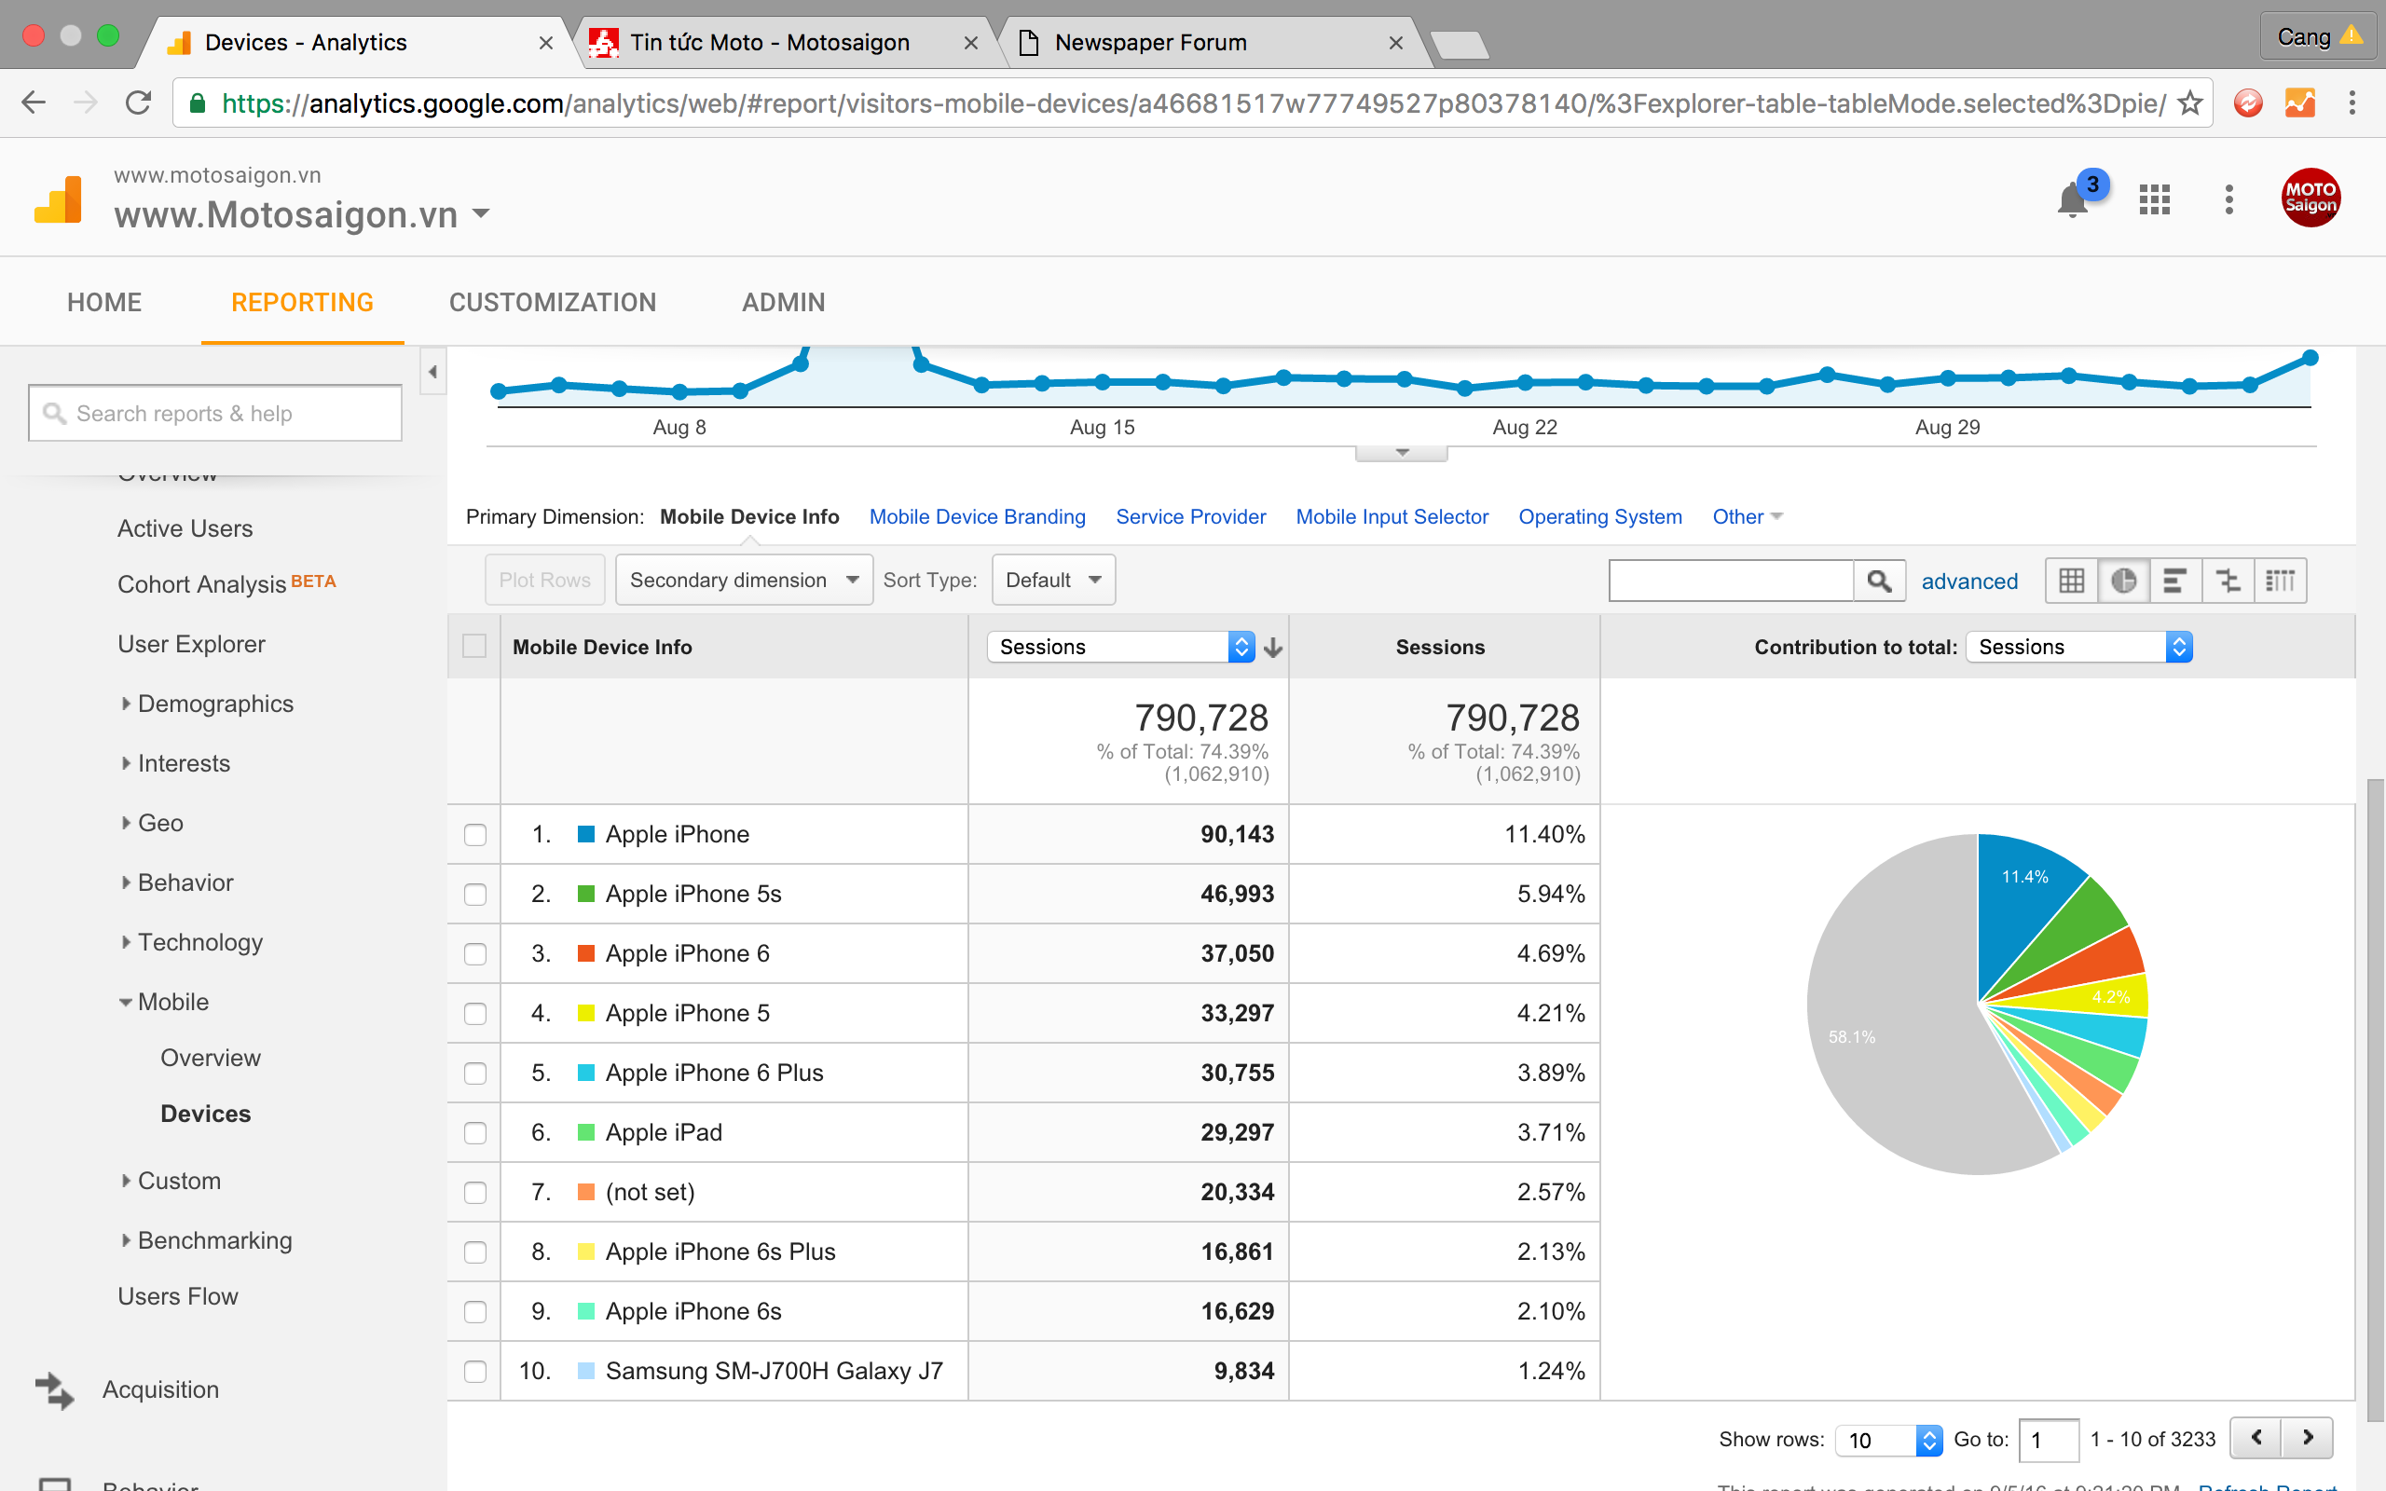This screenshot has height=1491, width=2386.
Task: Go back in browser history
Action: point(34,103)
